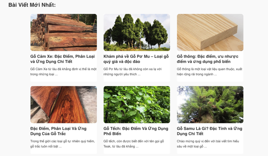The width and height of the screenshot is (268, 156).
Task: Open the Gỗ Trắc red wood slab thumbnail
Action: pos(64,105)
